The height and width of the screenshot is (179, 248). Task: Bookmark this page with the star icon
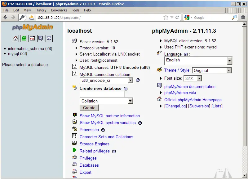(x=166, y=17)
